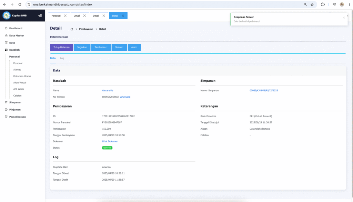
Task: Click the browser reload icon
Action: [x=20, y=4]
